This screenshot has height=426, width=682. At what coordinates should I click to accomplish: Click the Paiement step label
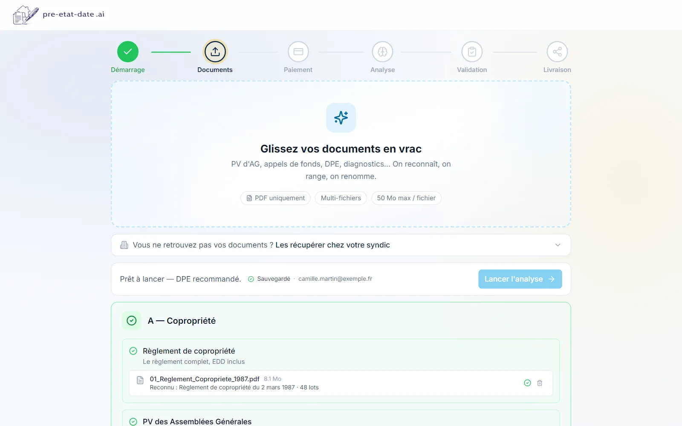(x=298, y=70)
